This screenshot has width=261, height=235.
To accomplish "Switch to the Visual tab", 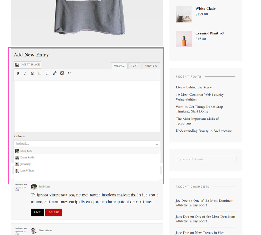I will [x=119, y=66].
